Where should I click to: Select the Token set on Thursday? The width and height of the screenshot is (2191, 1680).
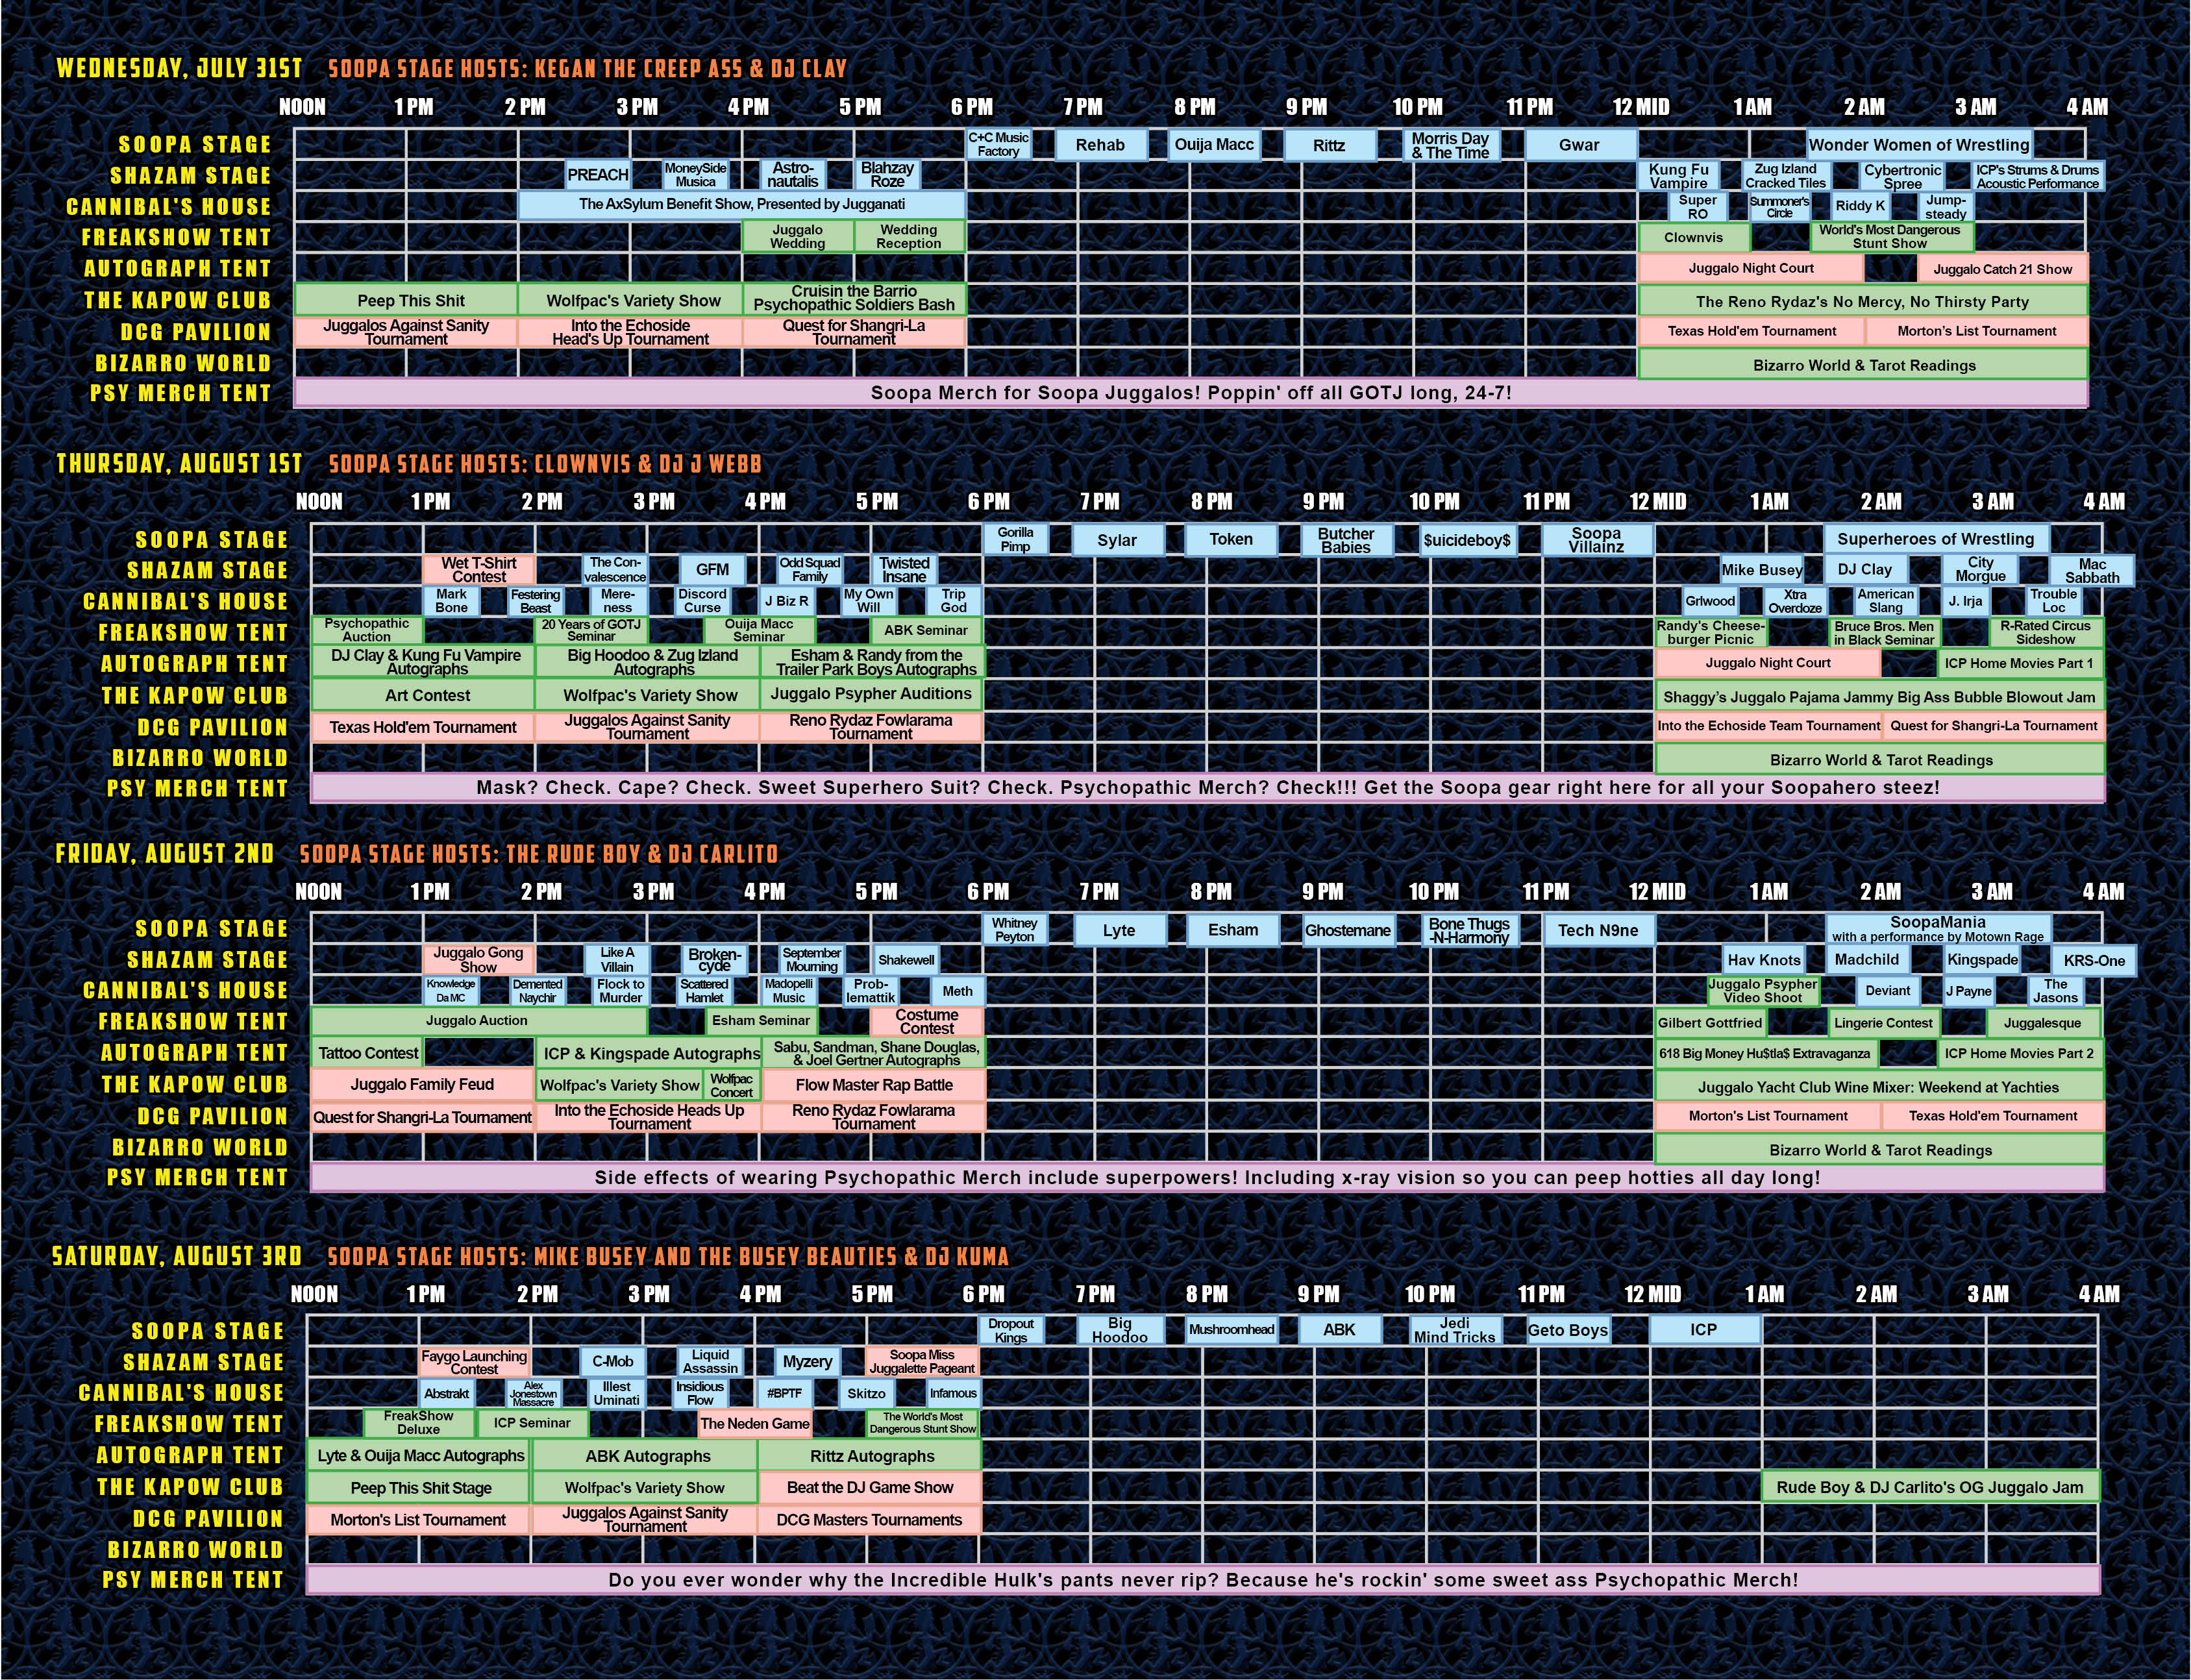(1231, 540)
